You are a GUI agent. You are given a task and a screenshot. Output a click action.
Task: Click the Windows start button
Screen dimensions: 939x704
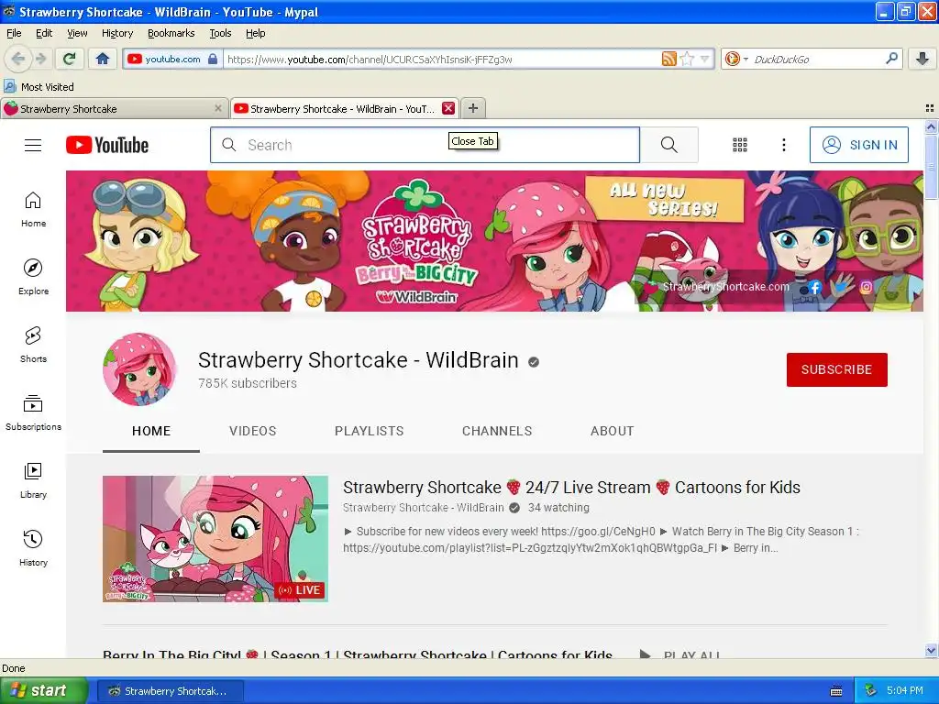(43, 690)
